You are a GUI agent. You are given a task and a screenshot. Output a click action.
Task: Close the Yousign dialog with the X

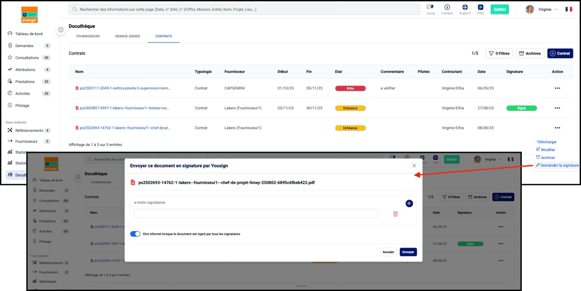(414, 166)
